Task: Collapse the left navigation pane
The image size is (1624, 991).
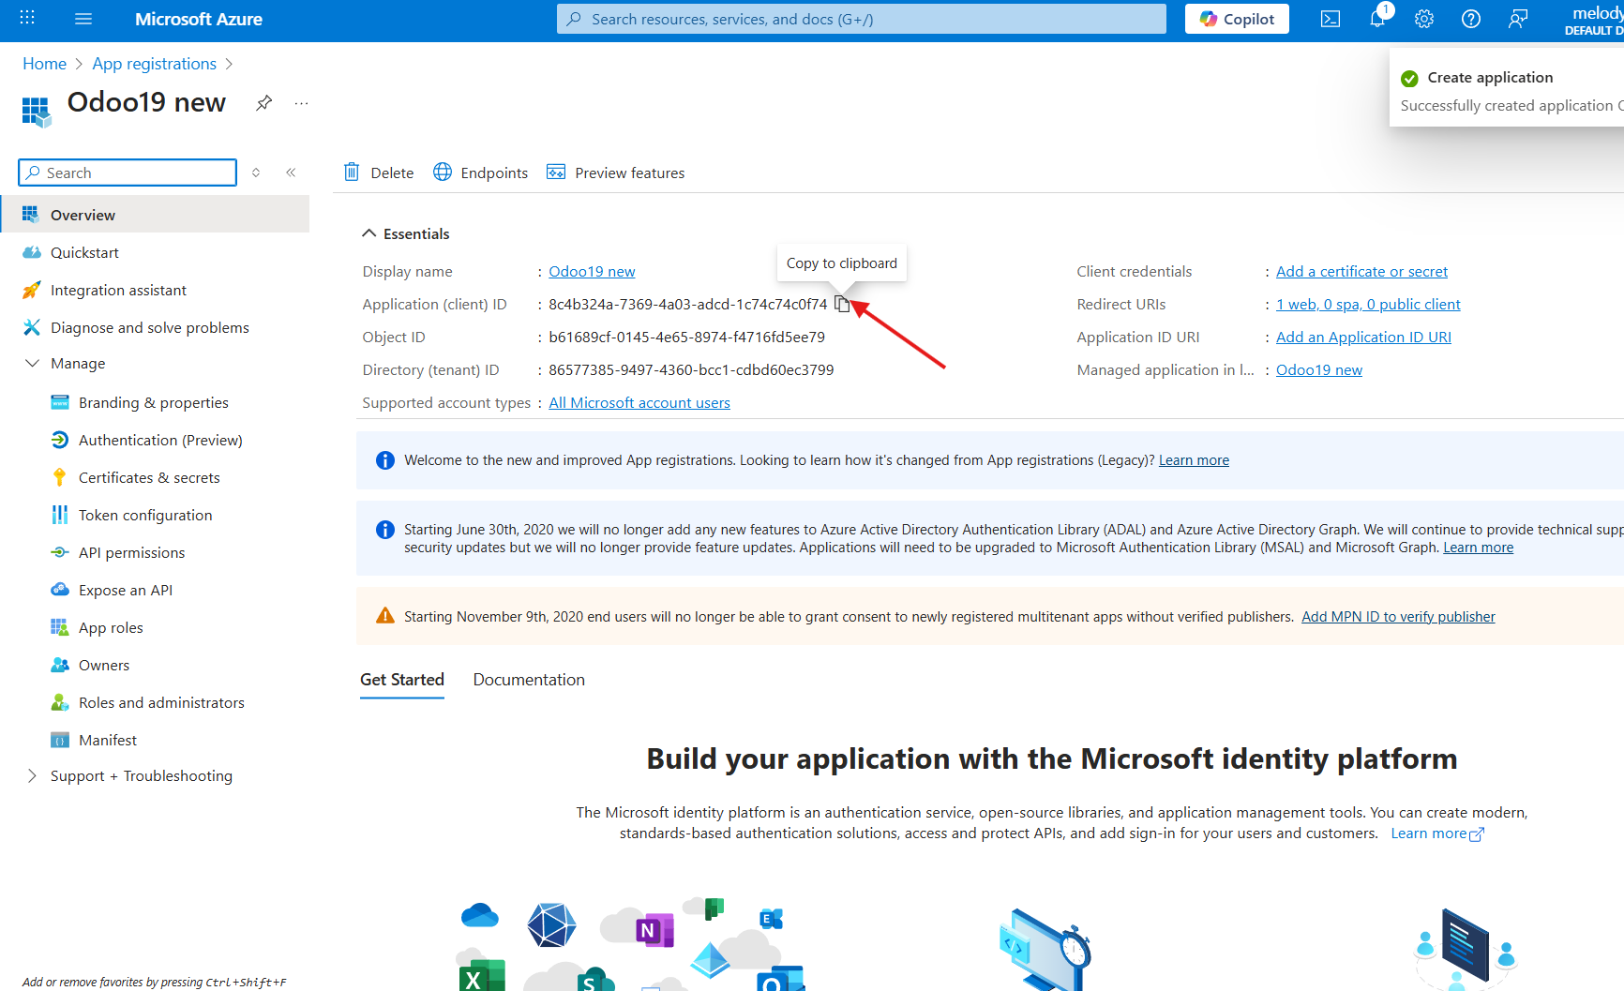Action: [291, 173]
